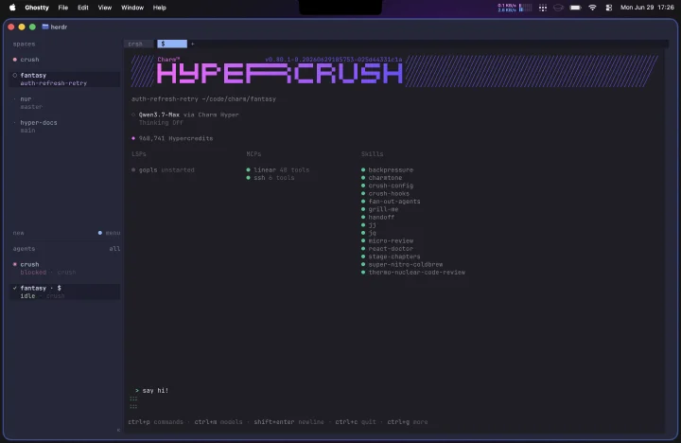
Task: Select the nur space
Action: tap(64, 102)
